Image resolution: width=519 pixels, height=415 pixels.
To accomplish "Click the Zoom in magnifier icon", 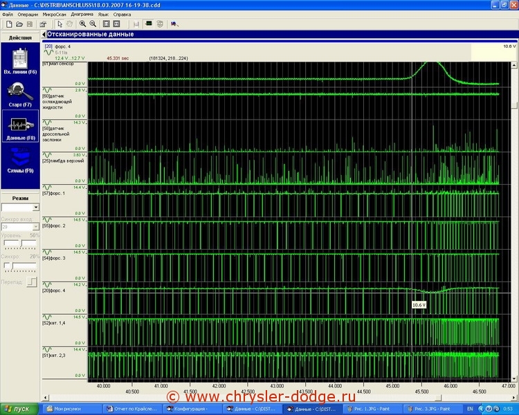I will pos(83,24).
